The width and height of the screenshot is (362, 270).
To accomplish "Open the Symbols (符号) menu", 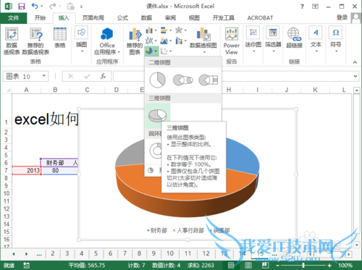I will coord(336,39).
